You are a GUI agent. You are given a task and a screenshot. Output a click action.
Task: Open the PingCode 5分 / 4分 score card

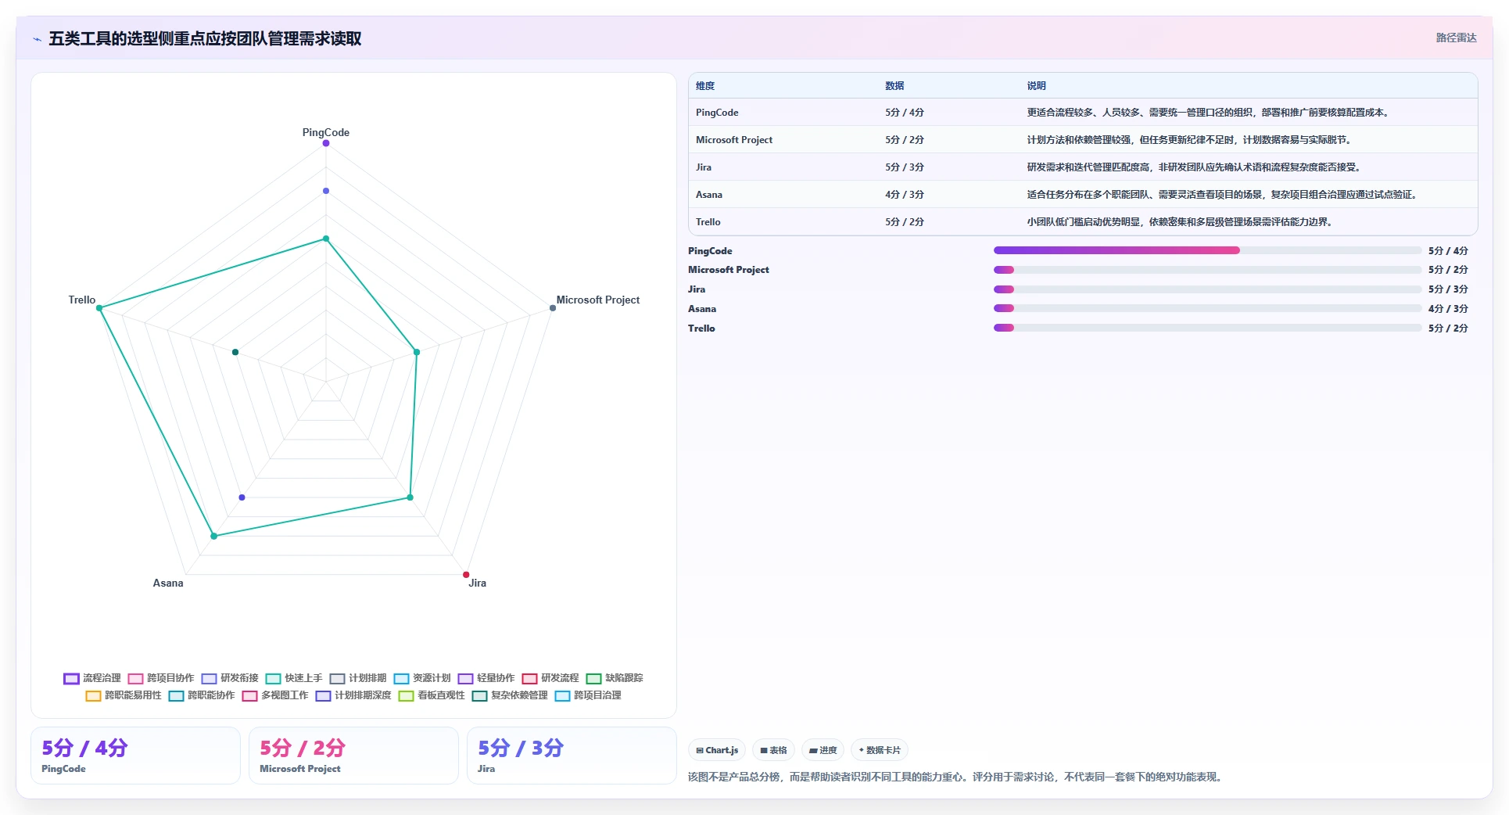(135, 756)
